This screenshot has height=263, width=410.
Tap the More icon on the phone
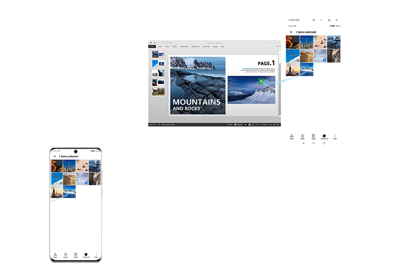point(96,254)
